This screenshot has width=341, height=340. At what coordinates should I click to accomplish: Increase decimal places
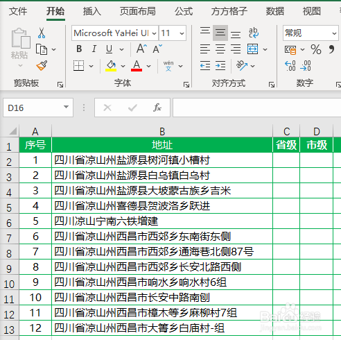[x=290, y=66]
